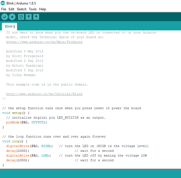Click 'If you want to know what pin' line
This screenshot has height=178, width=181.
(x=81, y=32)
